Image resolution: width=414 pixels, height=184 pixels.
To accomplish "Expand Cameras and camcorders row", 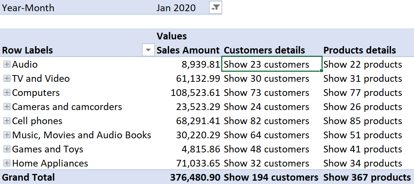I will pyautogui.click(x=7, y=107).
